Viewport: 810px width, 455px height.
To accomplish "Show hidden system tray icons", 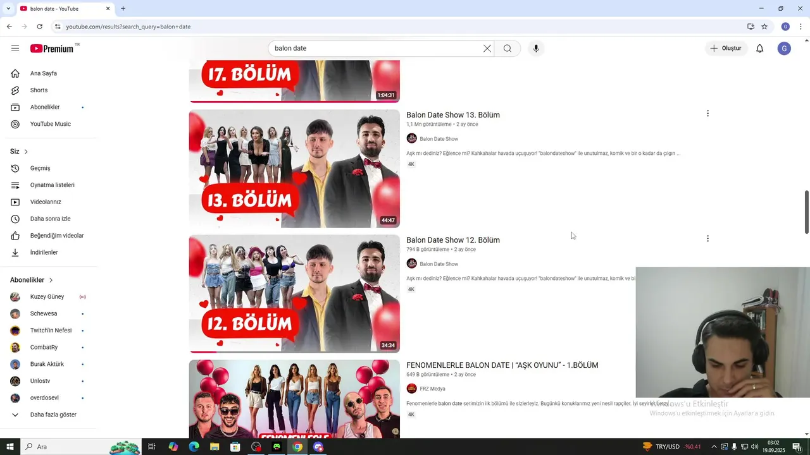I will click(x=714, y=447).
